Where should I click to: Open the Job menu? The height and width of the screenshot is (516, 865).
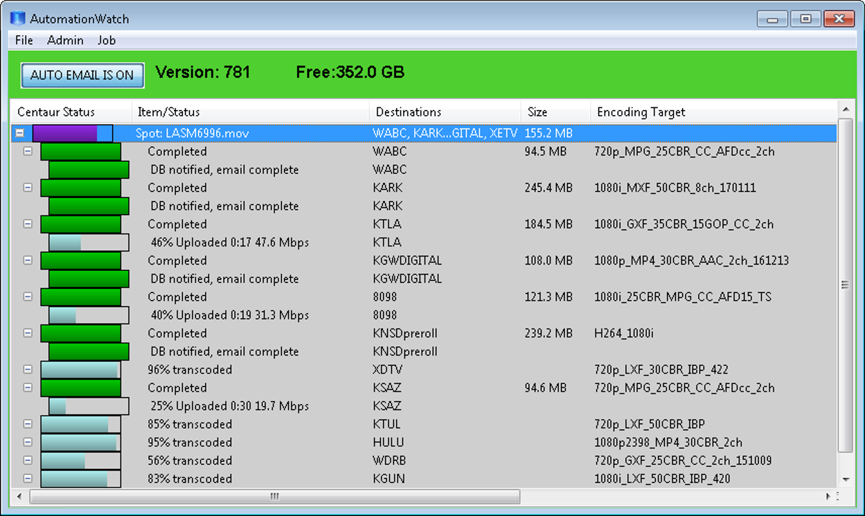[107, 40]
